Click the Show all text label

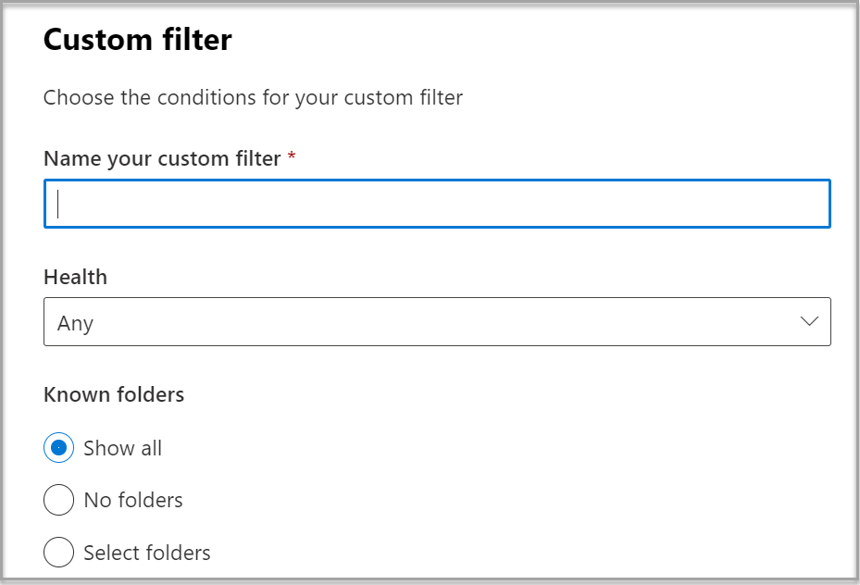123,447
